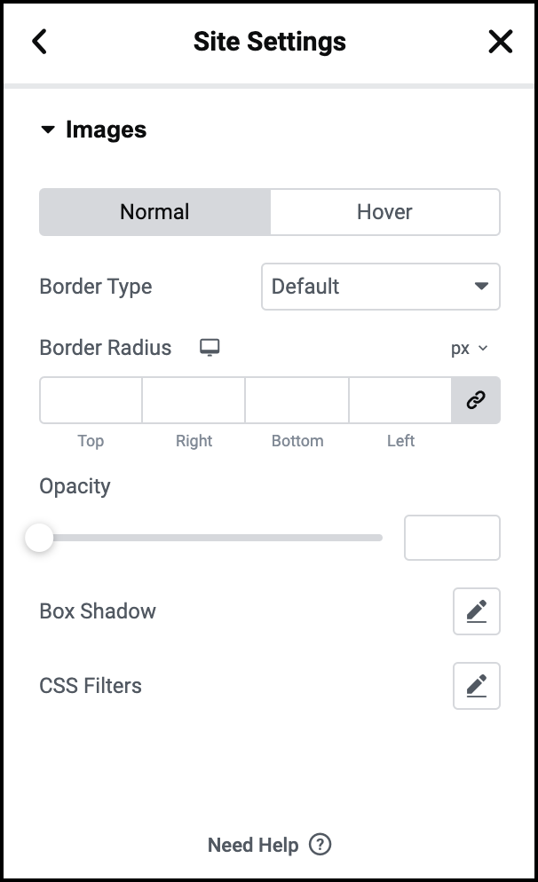Click the question mark help icon
This screenshot has height=882, width=538.
click(320, 845)
